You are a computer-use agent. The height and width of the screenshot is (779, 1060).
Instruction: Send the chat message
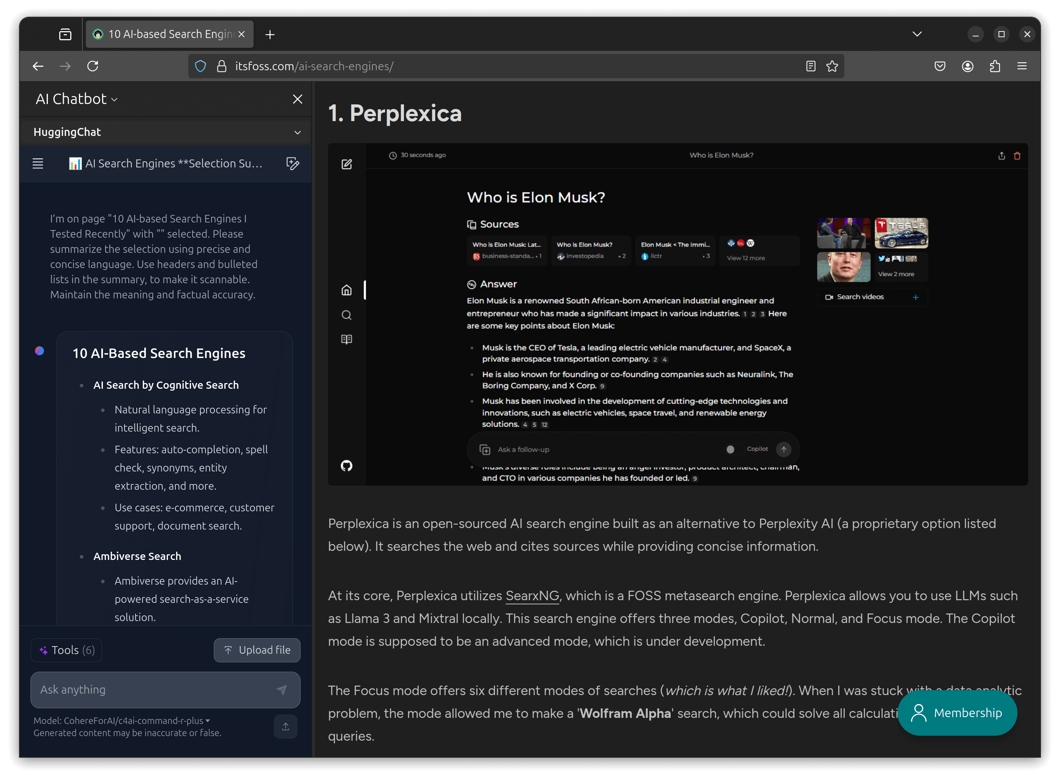pyautogui.click(x=282, y=690)
